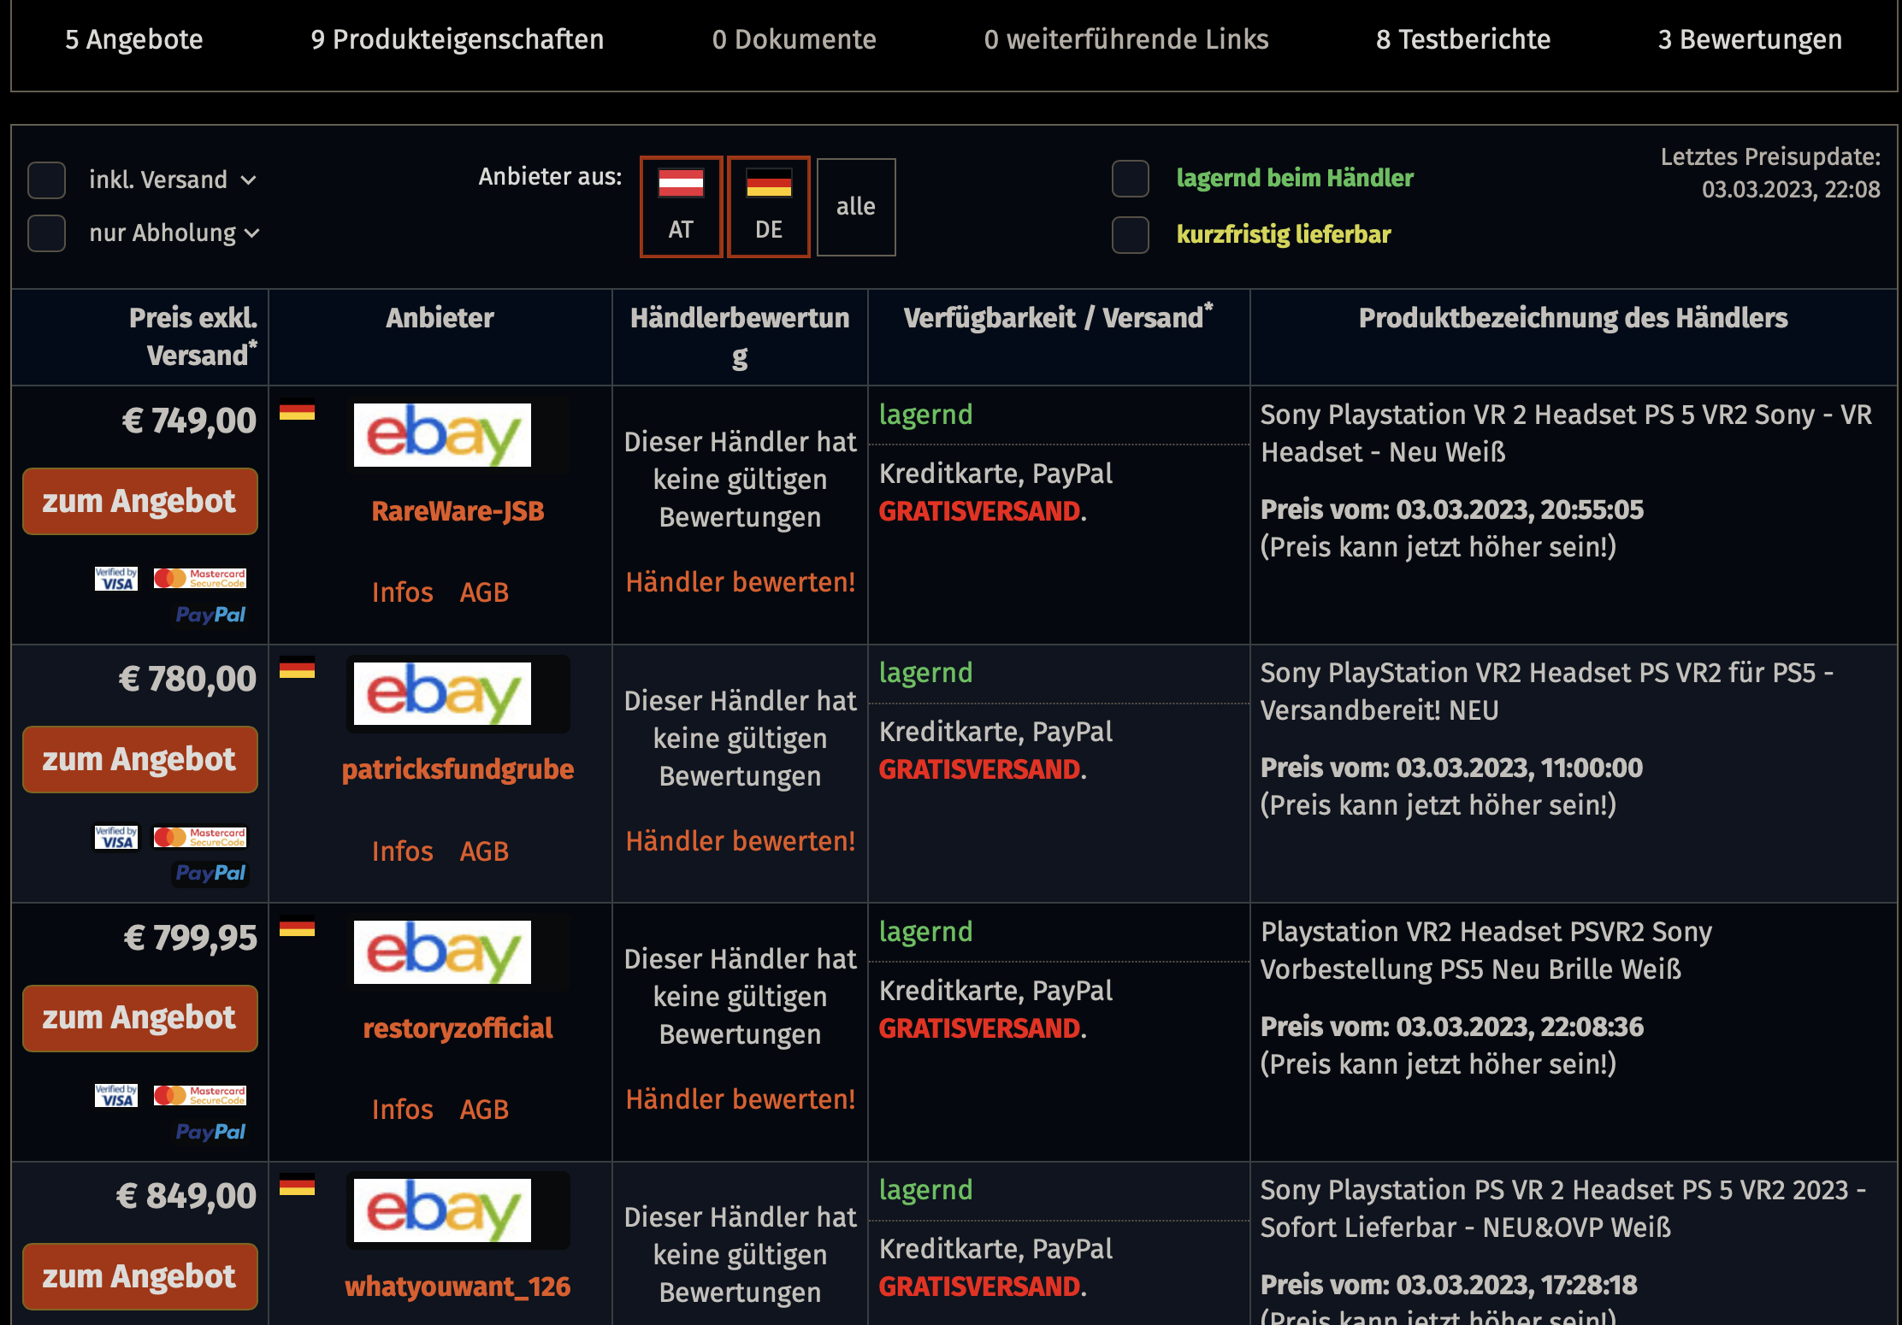
Task: Open the AGB link for patricksfundgrube
Action: [484, 851]
